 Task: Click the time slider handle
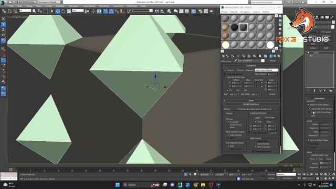click(x=288, y=166)
